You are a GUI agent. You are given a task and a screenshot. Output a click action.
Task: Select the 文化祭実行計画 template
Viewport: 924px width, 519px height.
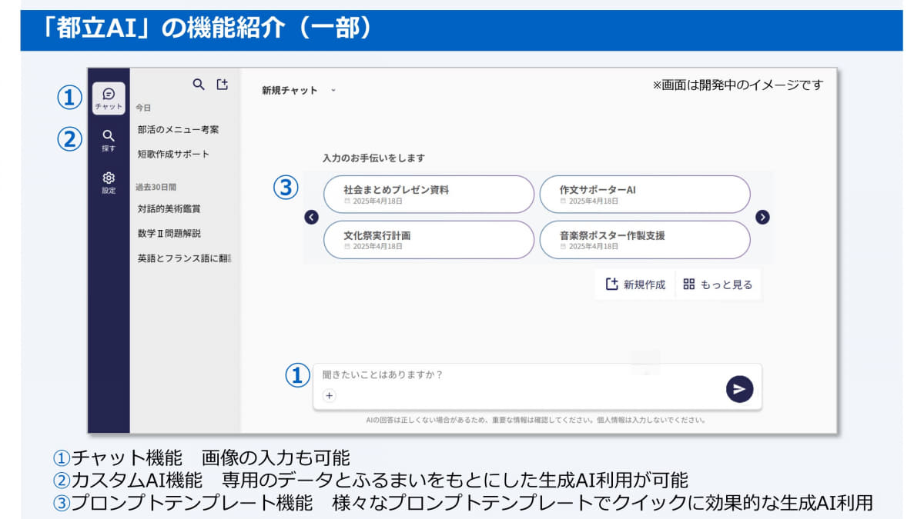tap(429, 240)
